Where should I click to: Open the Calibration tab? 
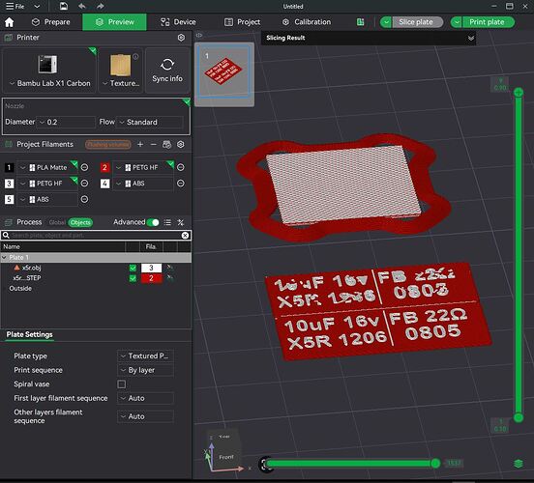tap(307, 22)
